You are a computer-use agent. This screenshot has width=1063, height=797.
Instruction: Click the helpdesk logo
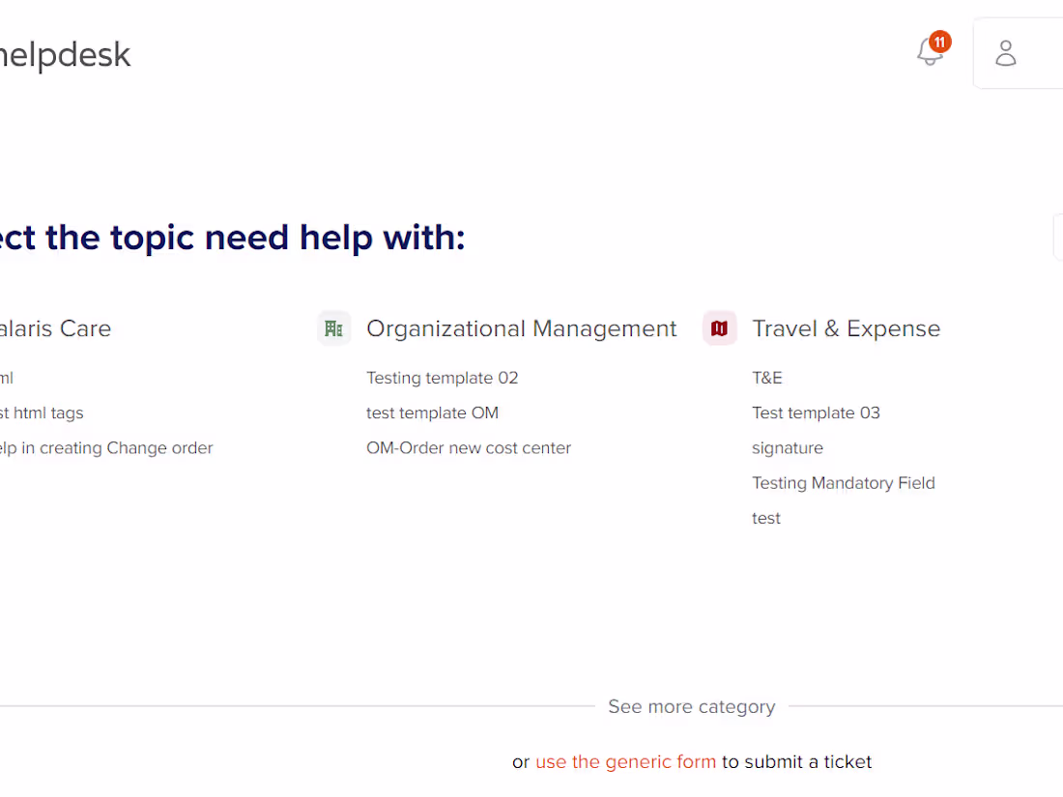[65, 54]
